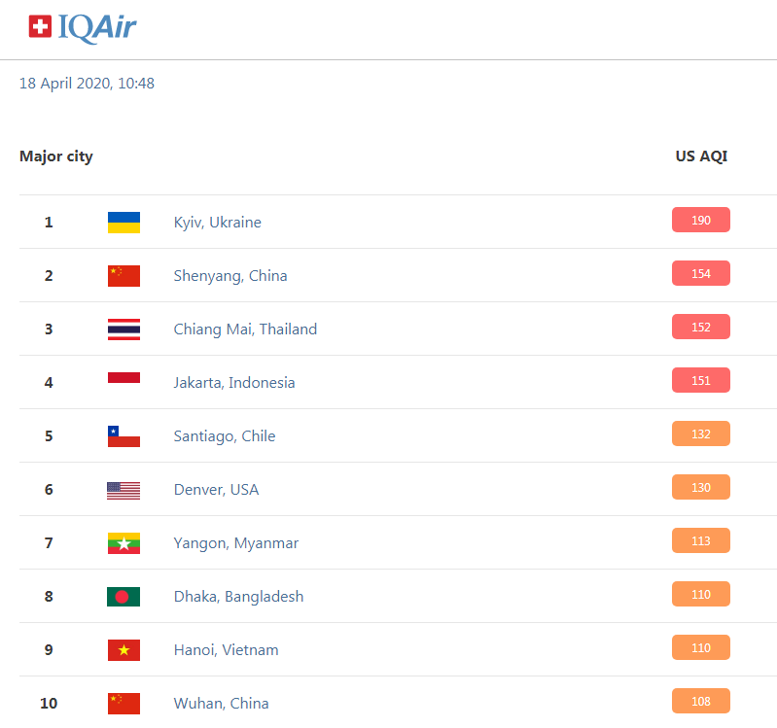The image size is (777, 728).
Task: Open the Jakarta, Indonesia link
Action: point(234,383)
